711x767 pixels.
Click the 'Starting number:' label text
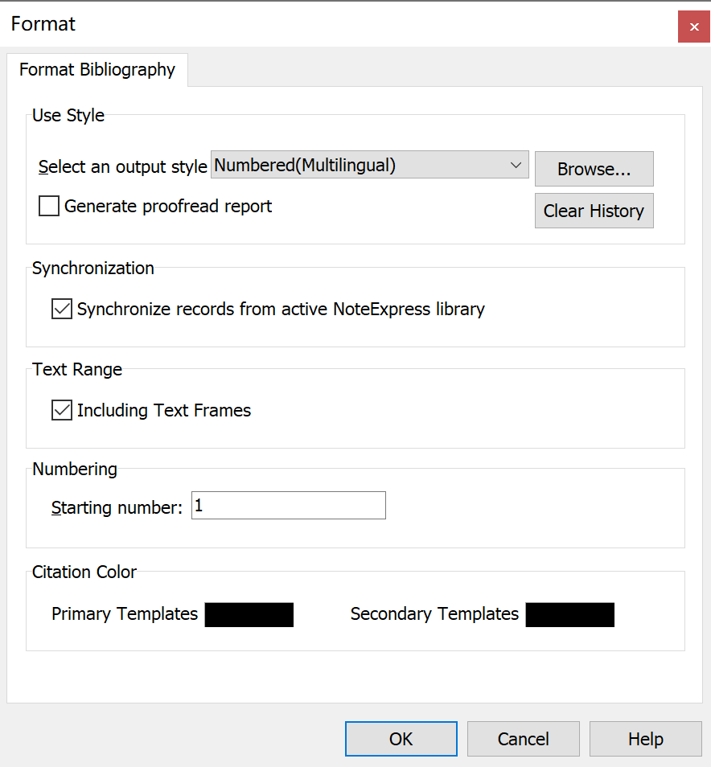(x=117, y=507)
